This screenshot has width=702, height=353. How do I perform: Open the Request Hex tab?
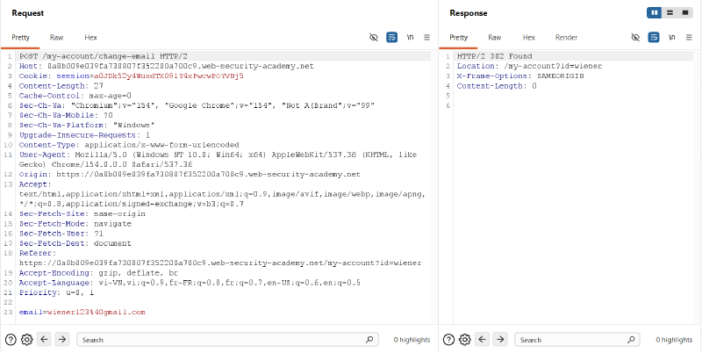pos(90,38)
